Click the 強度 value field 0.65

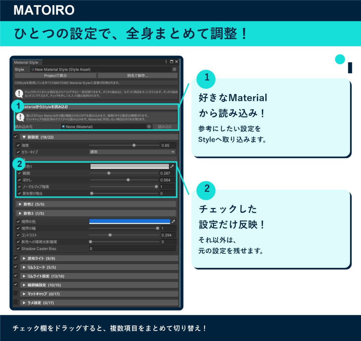point(168,145)
